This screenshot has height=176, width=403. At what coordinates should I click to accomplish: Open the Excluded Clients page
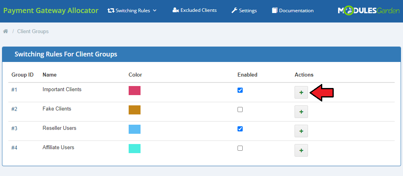click(x=194, y=10)
